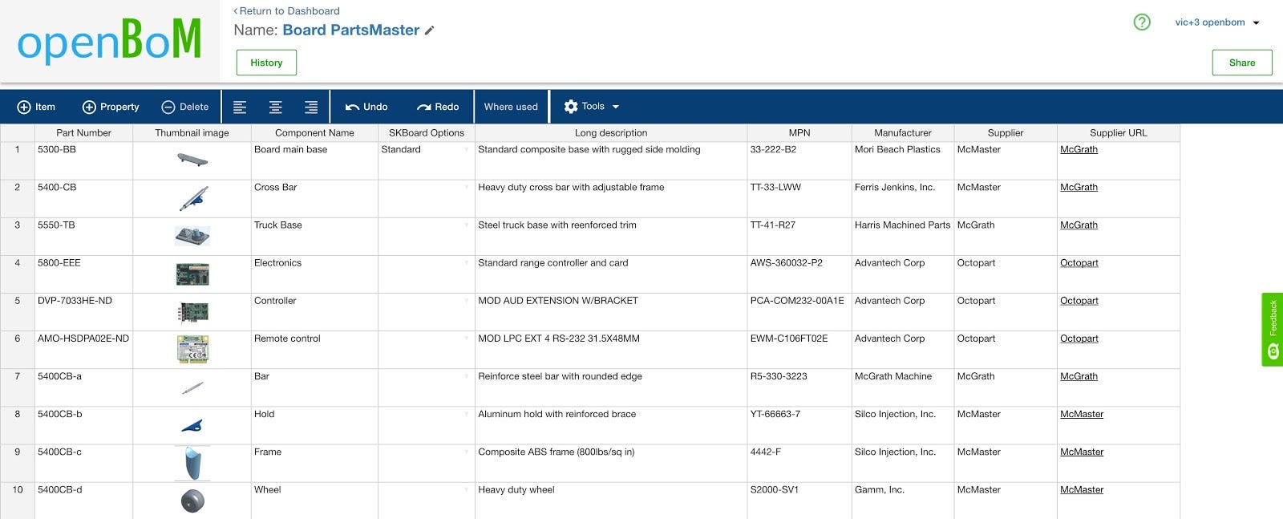Open thumbnail of Board main base
Image resolution: width=1283 pixels, height=519 pixels.
(x=192, y=160)
